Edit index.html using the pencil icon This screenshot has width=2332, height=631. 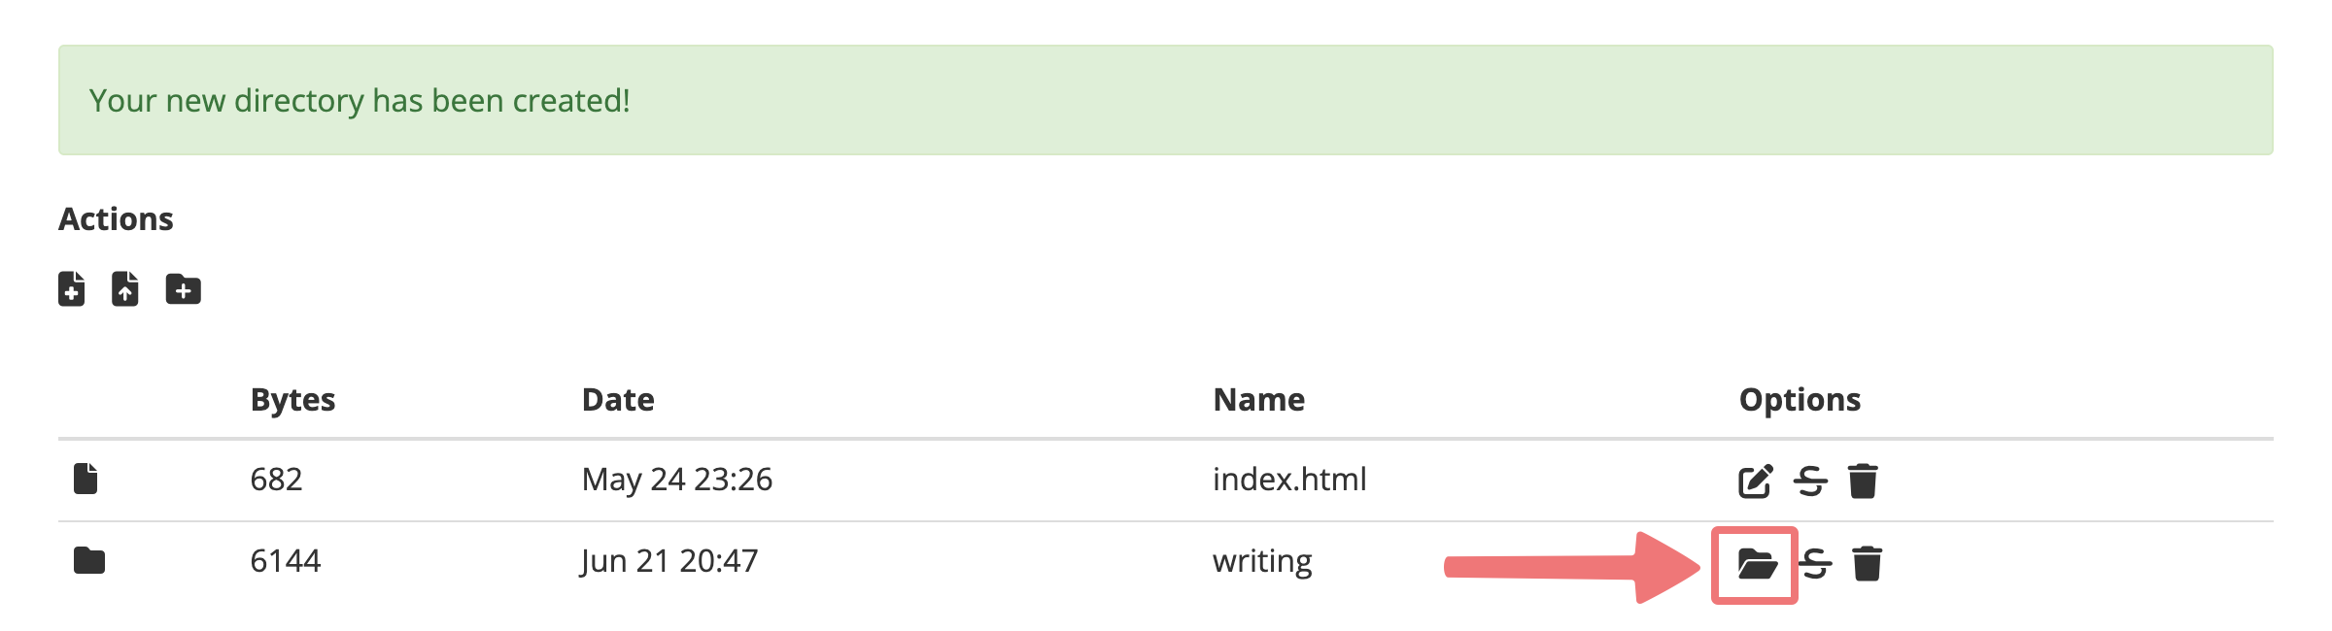(x=1756, y=481)
